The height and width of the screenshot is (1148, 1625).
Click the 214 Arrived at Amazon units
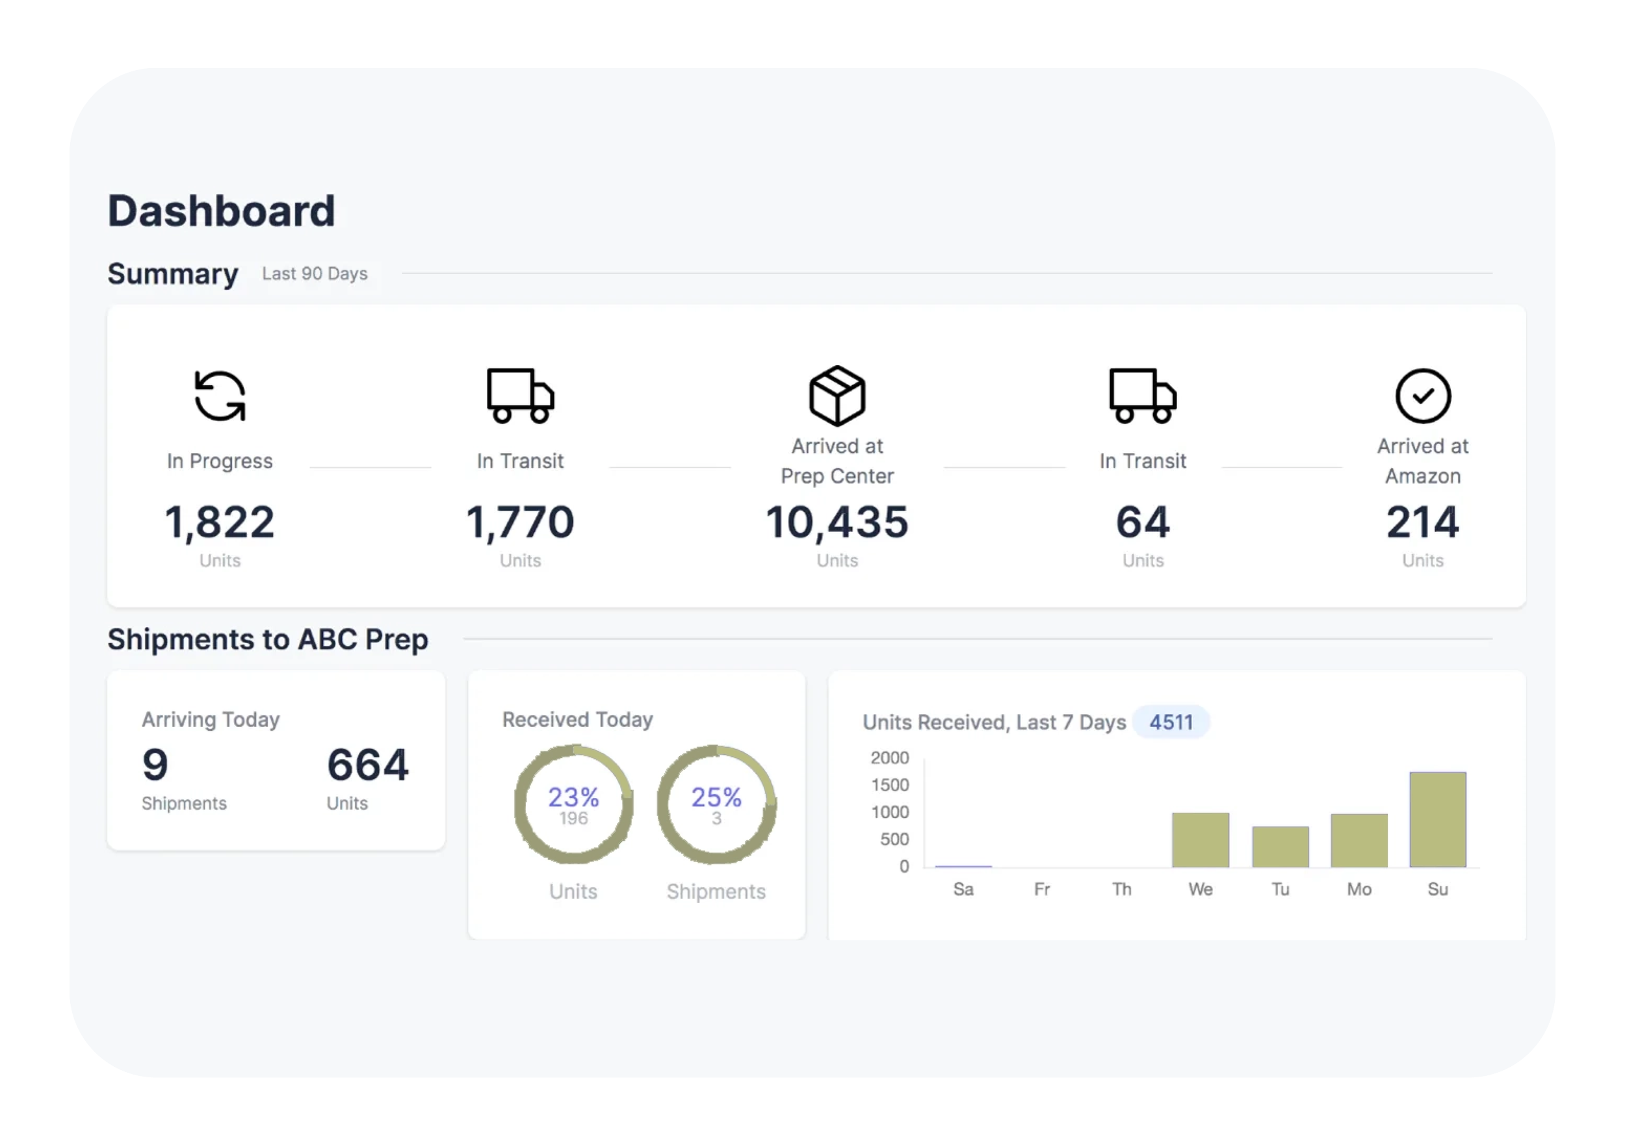(1423, 522)
